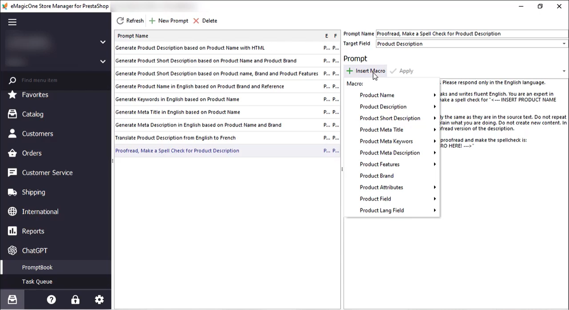This screenshot has width=569, height=310.
Task: Open the Target Field dropdown
Action: click(x=565, y=43)
